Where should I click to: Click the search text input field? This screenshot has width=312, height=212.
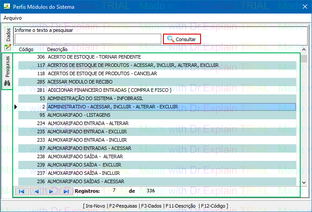coord(88,39)
